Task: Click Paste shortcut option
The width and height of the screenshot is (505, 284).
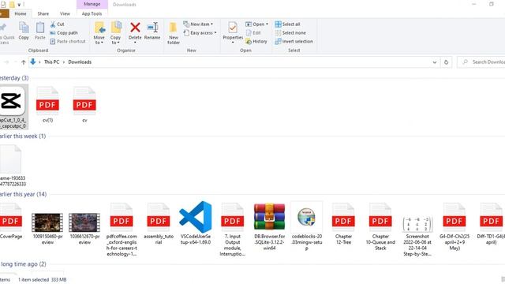Action: point(68,42)
